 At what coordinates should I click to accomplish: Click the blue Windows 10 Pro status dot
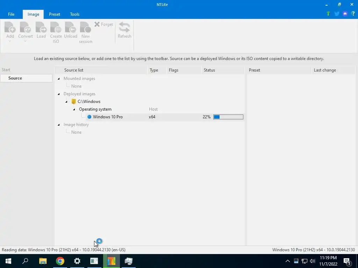(89, 117)
